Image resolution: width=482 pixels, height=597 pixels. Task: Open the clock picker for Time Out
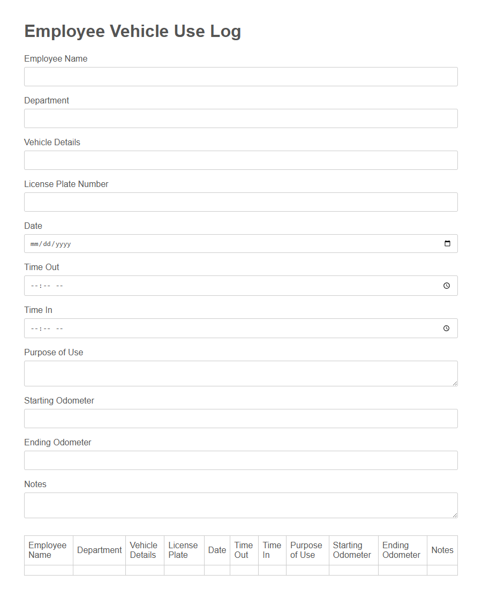click(446, 286)
